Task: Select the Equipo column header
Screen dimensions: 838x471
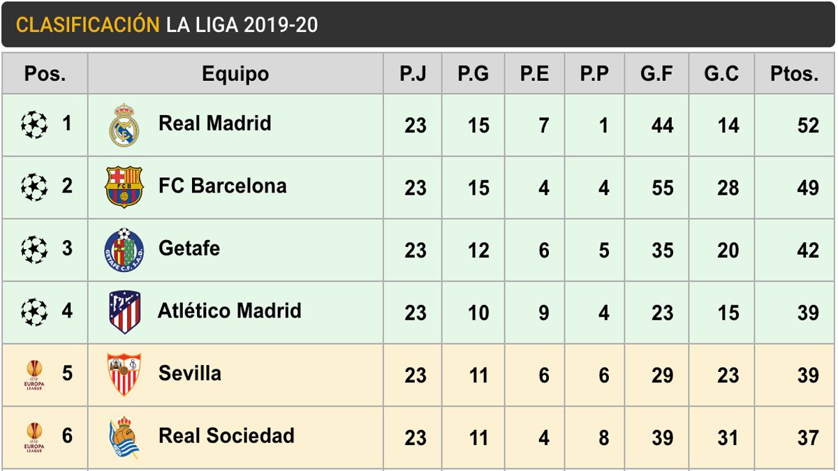Action: pyautogui.click(x=235, y=74)
